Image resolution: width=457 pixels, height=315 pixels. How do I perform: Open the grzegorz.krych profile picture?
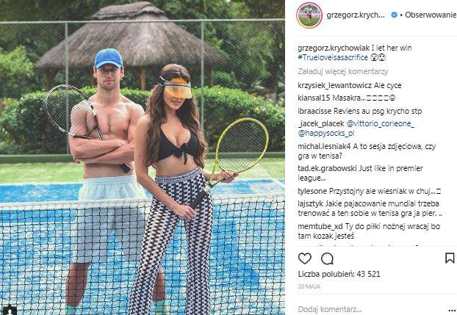coord(309,15)
